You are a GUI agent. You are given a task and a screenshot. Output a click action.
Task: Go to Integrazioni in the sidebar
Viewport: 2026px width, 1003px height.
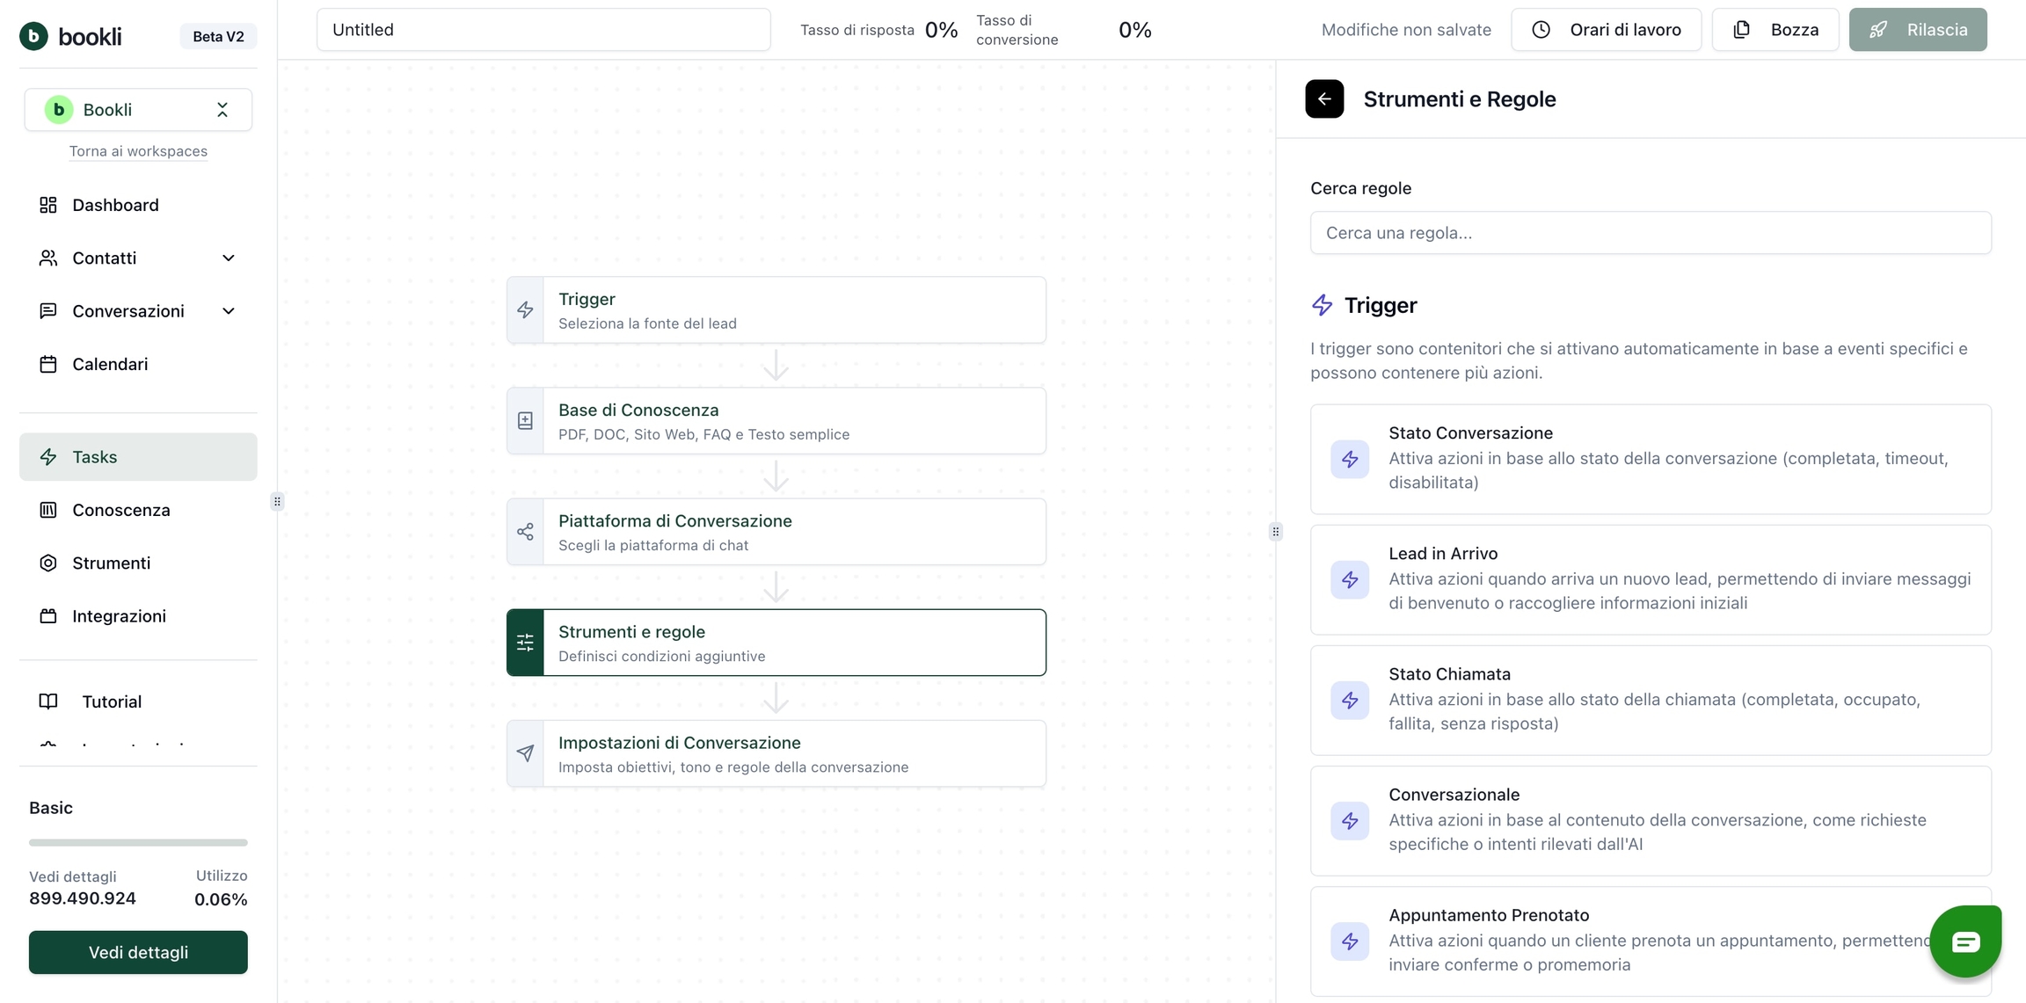click(x=119, y=616)
